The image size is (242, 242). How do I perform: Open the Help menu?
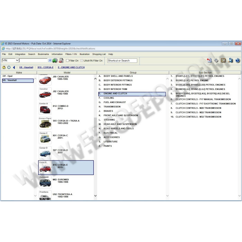111,54
